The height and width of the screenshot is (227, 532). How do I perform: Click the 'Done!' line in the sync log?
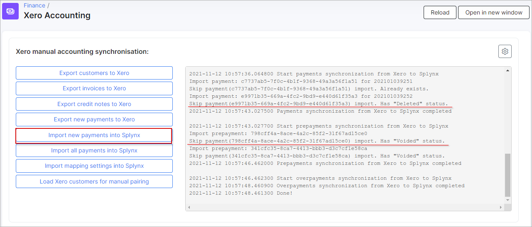pyautogui.click(x=241, y=193)
